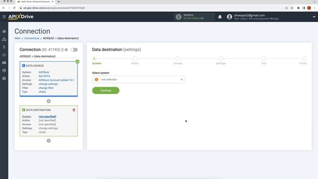Open a new browser tab with plus

[x=59, y=1]
